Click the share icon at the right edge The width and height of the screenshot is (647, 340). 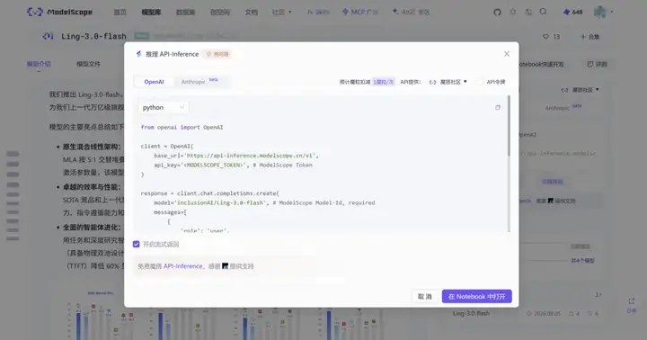coord(632,301)
